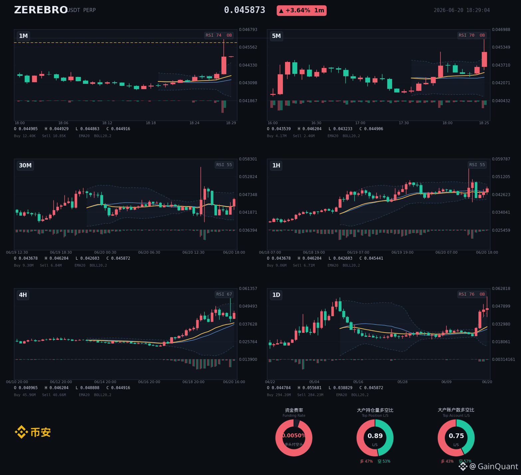Click the open value O 0.044905
521x475 pixels.
(x=26, y=129)
